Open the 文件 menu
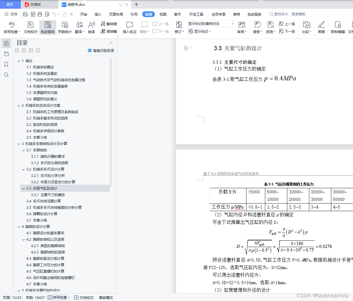This screenshot has width=353, height=301. point(11,14)
